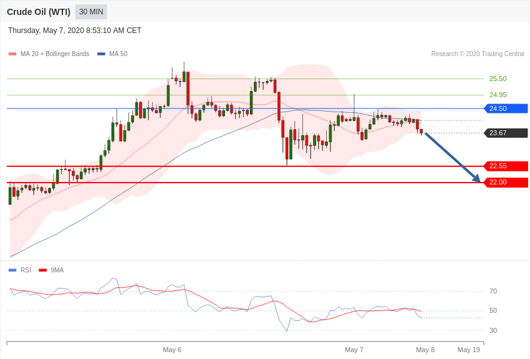The image size is (530, 359).
Task: Click the MA 50 legend color swatch
Action: [101, 54]
